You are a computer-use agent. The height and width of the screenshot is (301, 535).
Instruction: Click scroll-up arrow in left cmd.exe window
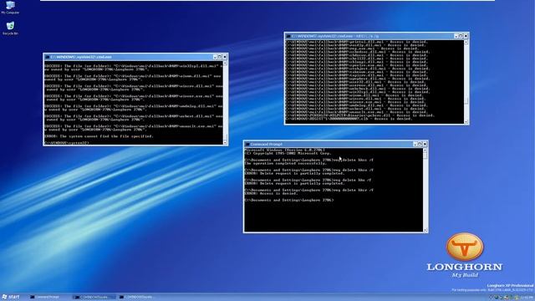click(225, 64)
